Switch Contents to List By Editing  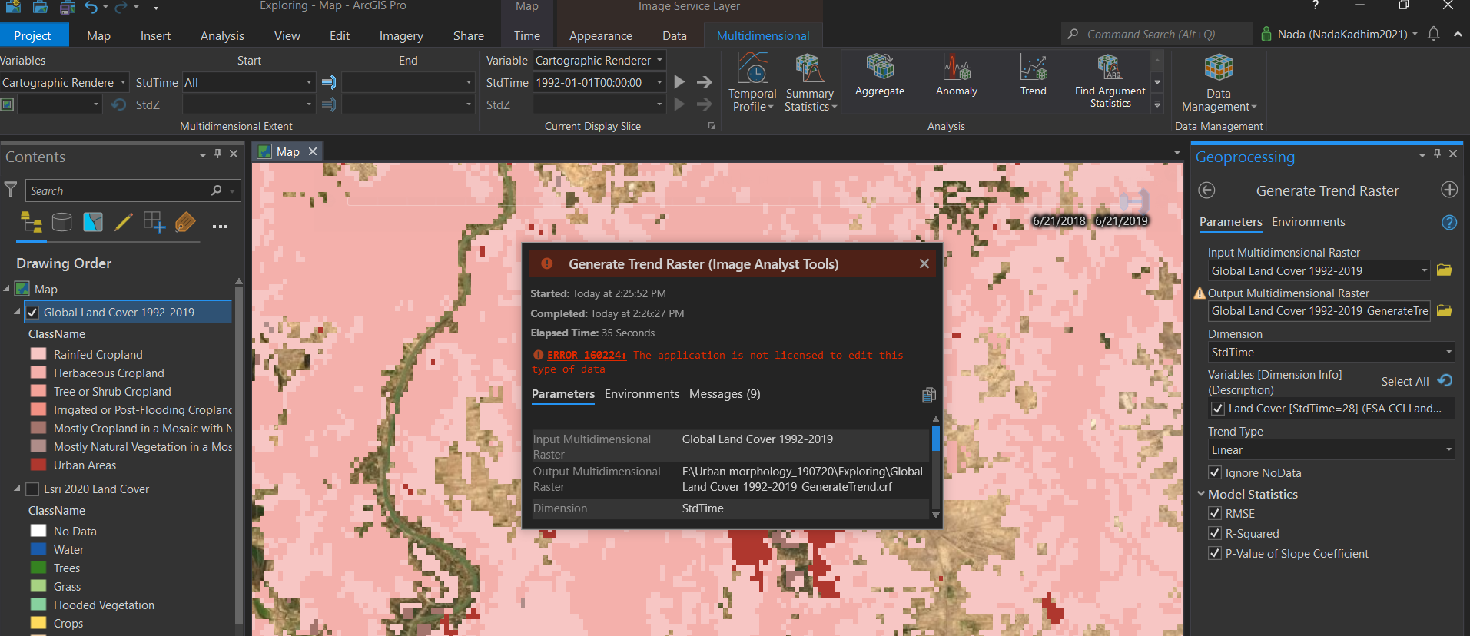tap(123, 223)
